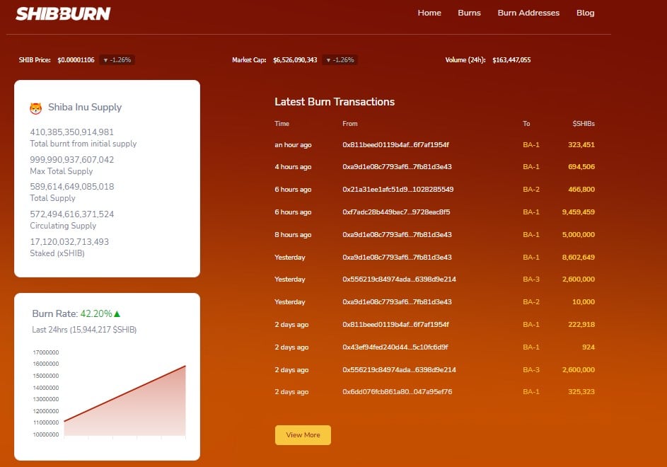
Task: Click the SHIBBURN logo
Action: click(63, 13)
